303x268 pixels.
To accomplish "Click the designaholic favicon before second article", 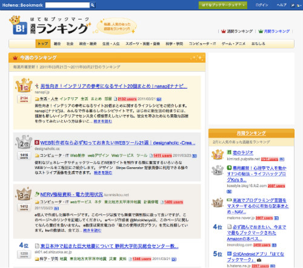I will tap(37, 142).
